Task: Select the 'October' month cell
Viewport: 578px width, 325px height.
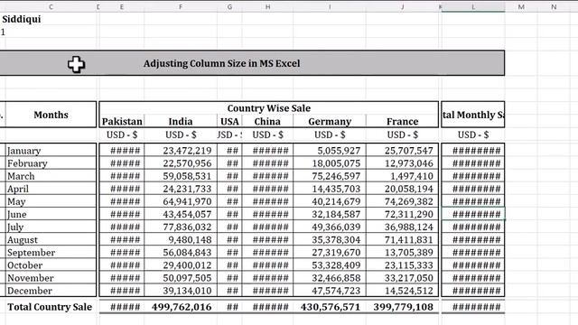Action: coord(51,265)
